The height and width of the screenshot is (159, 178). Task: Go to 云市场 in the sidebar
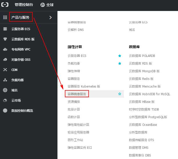point(16,100)
